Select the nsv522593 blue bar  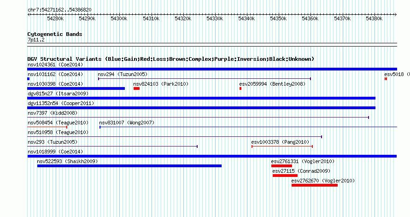click(x=129, y=166)
